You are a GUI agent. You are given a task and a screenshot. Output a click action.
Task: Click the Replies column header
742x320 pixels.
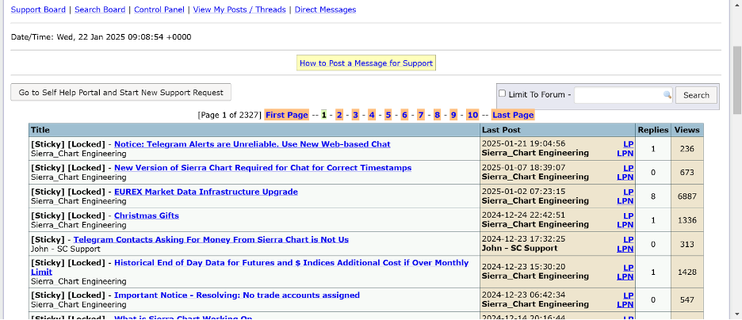click(653, 130)
